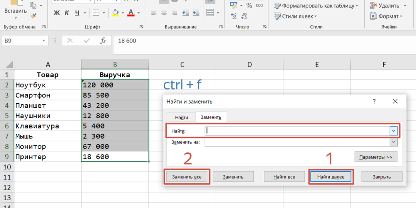Center text horizontally in cell
This screenshot has width=416, height=208.
(164, 13)
